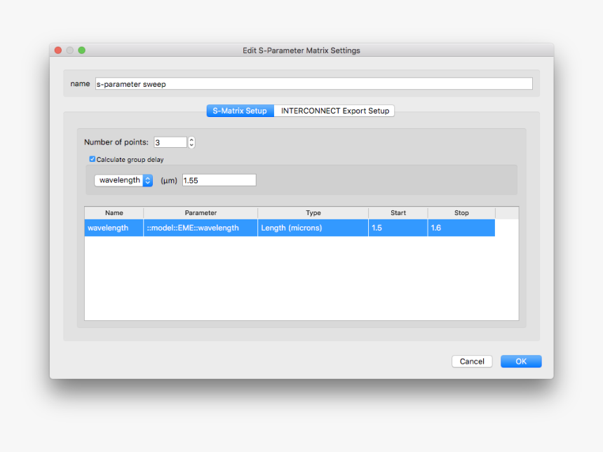Image resolution: width=603 pixels, height=452 pixels.
Task: Edit the wavelength value 1.55 in μm field
Action: pos(219,179)
